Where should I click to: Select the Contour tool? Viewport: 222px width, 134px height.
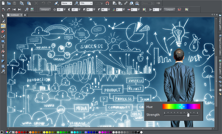pyautogui.click(x=3, y=66)
